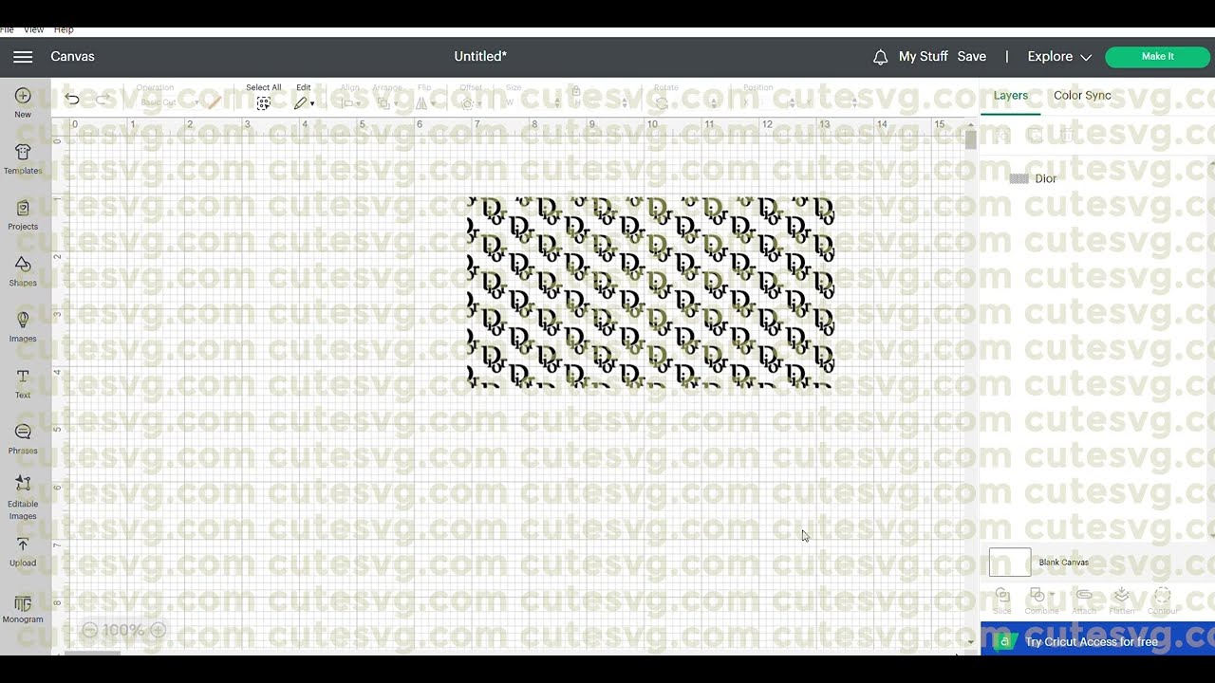The image size is (1215, 683).
Task: Switch to the Layers tab
Action: point(1011,96)
